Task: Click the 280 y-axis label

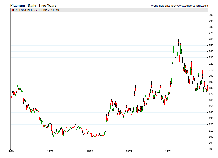Action: point(211,27)
